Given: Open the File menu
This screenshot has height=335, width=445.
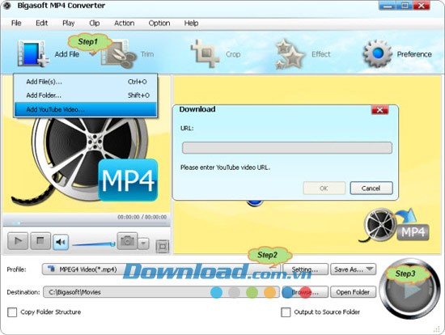Looking at the screenshot, I should 16,23.
